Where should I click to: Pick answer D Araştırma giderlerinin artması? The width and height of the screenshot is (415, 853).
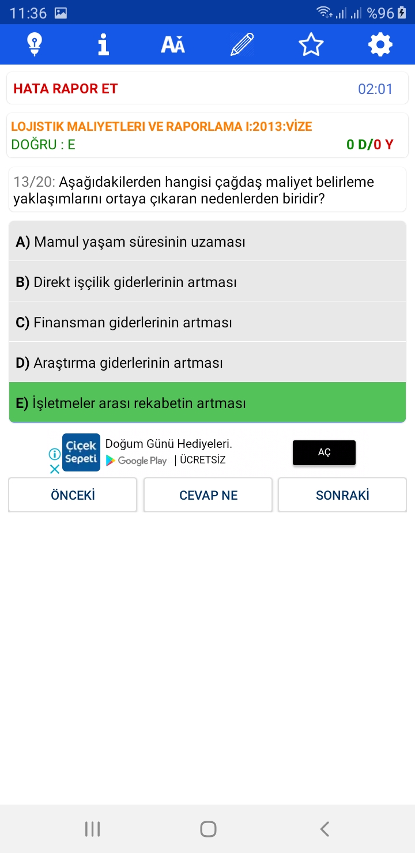tap(207, 363)
